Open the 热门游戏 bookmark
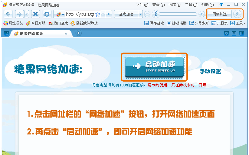249x155 pixels. tap(58, 23)
